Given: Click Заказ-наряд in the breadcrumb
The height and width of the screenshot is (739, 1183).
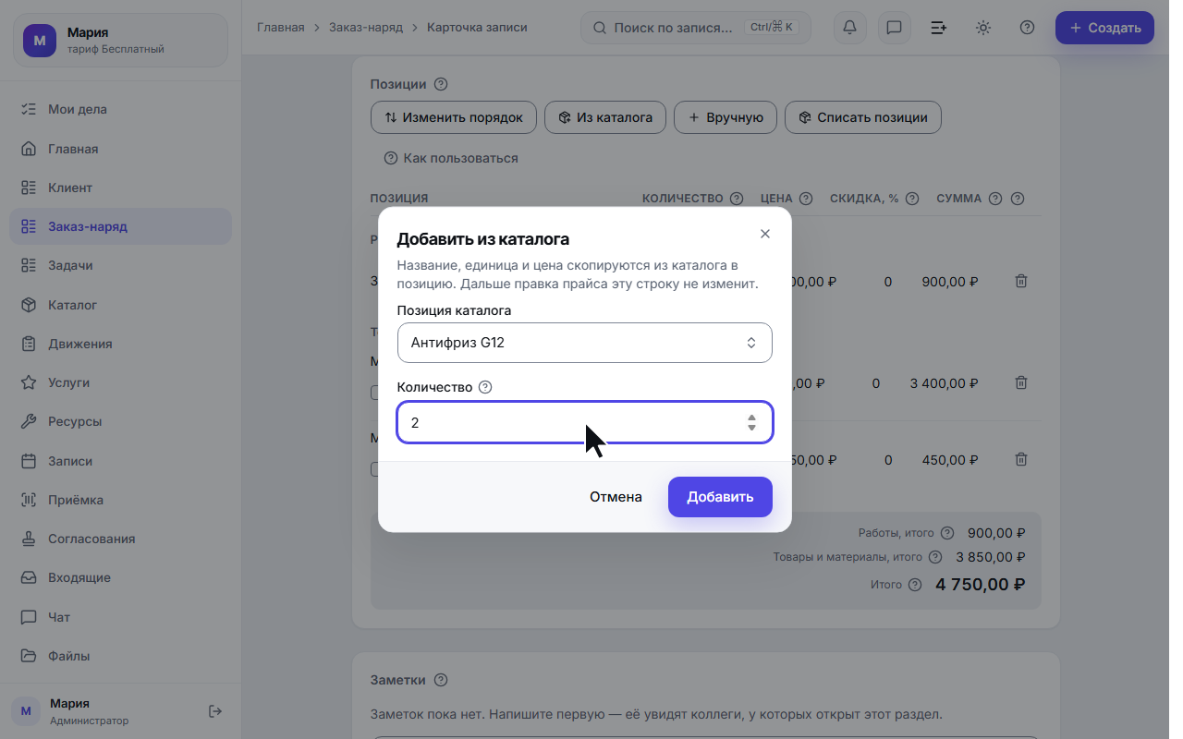Looking at the screenshot, I should pyautogui.click(x=366, y=28).
